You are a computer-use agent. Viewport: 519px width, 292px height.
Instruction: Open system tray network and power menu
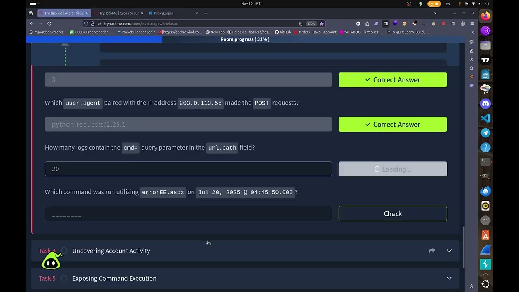click(x=474, y=4)
